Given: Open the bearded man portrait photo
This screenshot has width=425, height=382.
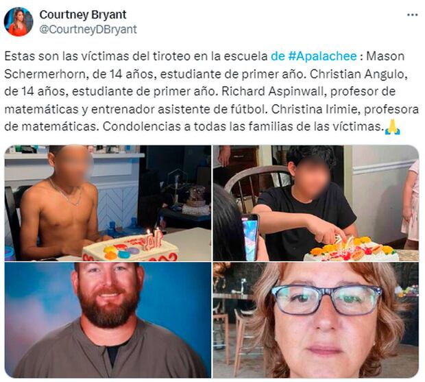Looking at the screenshot, I should coord(108,320).
